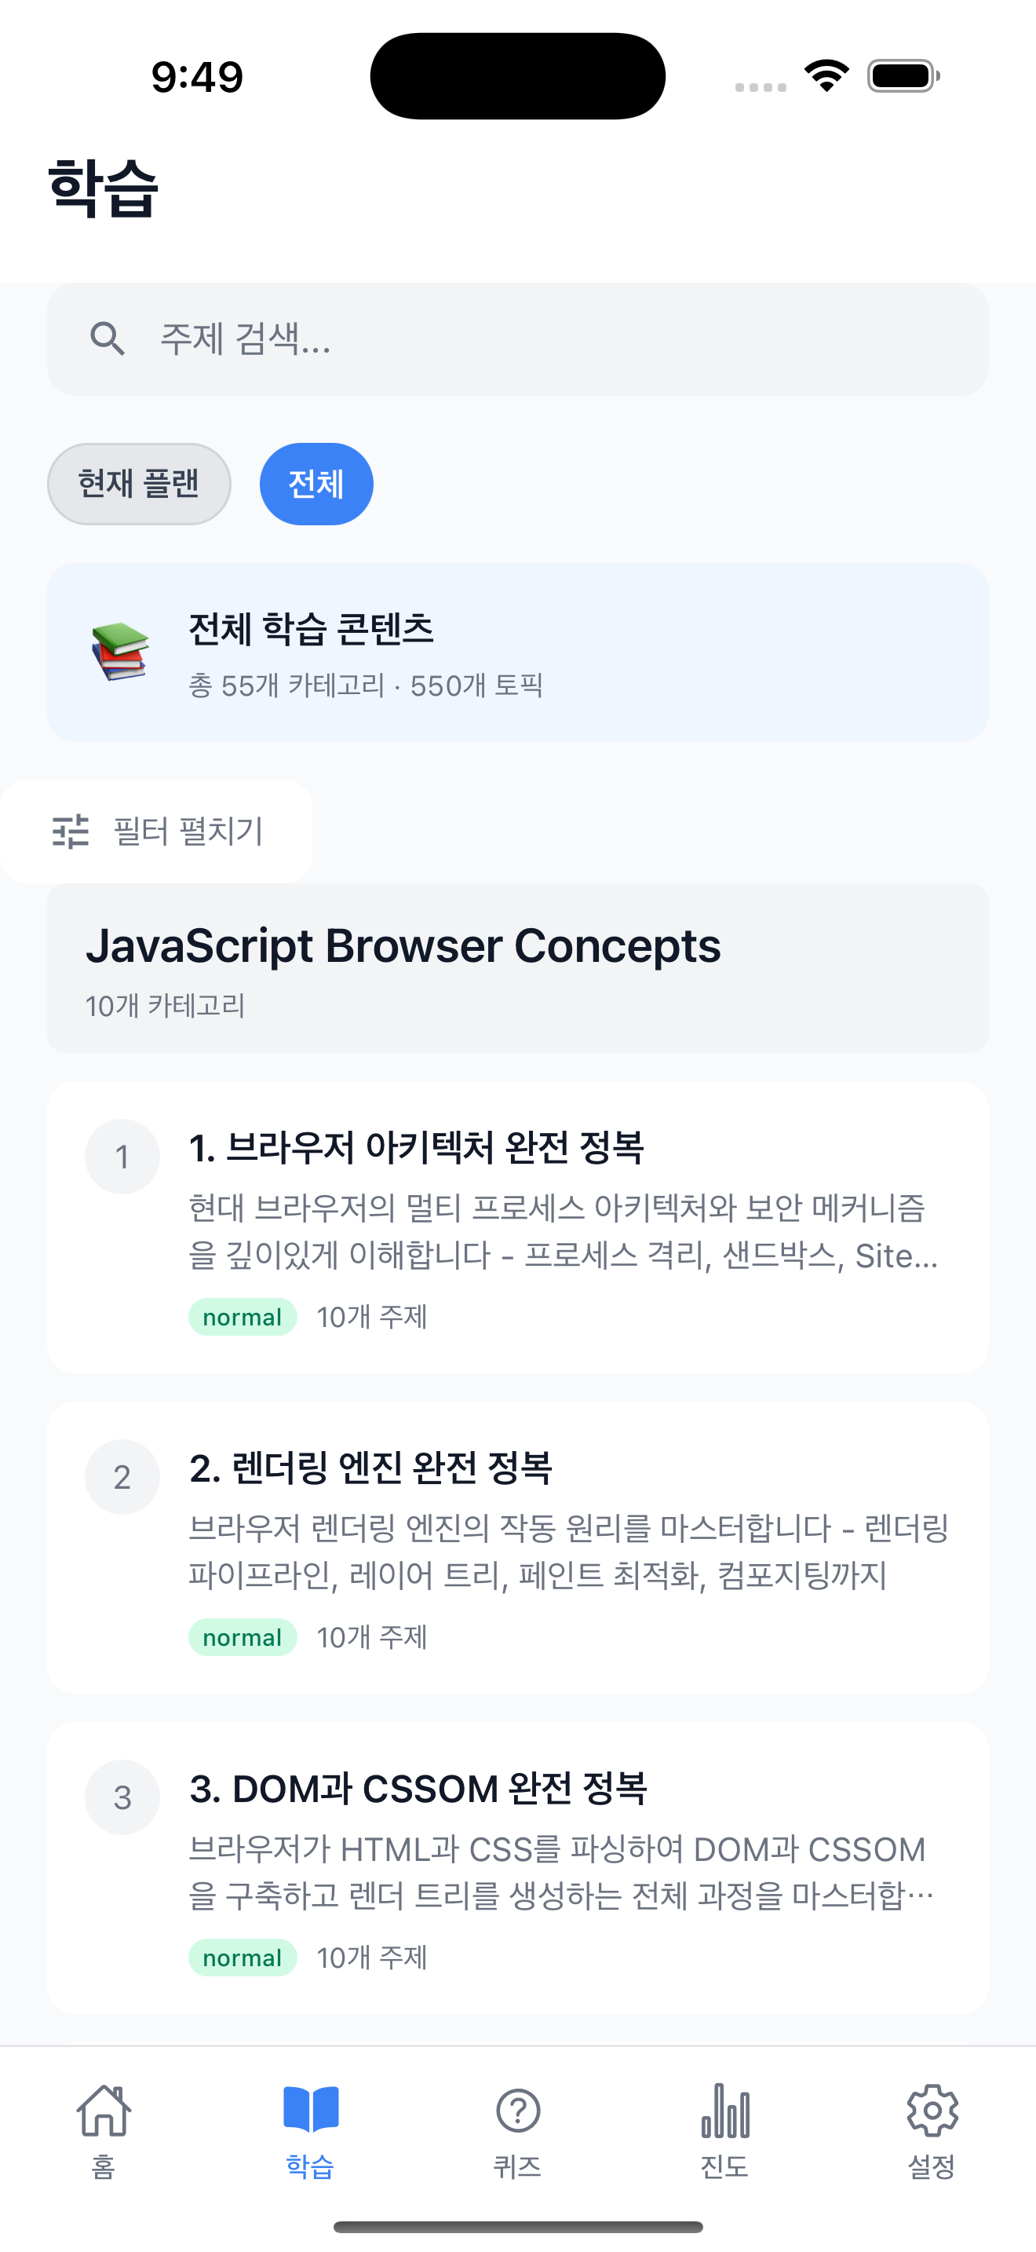Tap the search magnifier icon
The width and height of the screenshot is (1036, 2252).
tap(108, 339)
